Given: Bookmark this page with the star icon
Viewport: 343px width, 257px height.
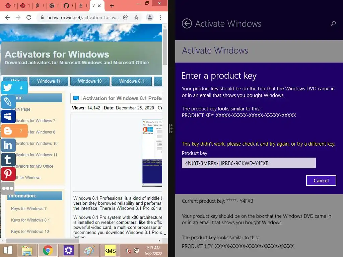Looking at the screenshot, I should coord(136,17).
